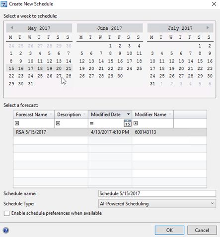Select greyed April 24 in May calendar
Image resolution: width=220 pixels, height=237 pixels.
(11, 46)
